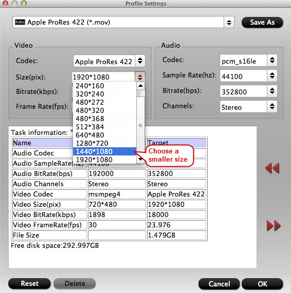Pick 512*384 in the size list

click(104, 127)
